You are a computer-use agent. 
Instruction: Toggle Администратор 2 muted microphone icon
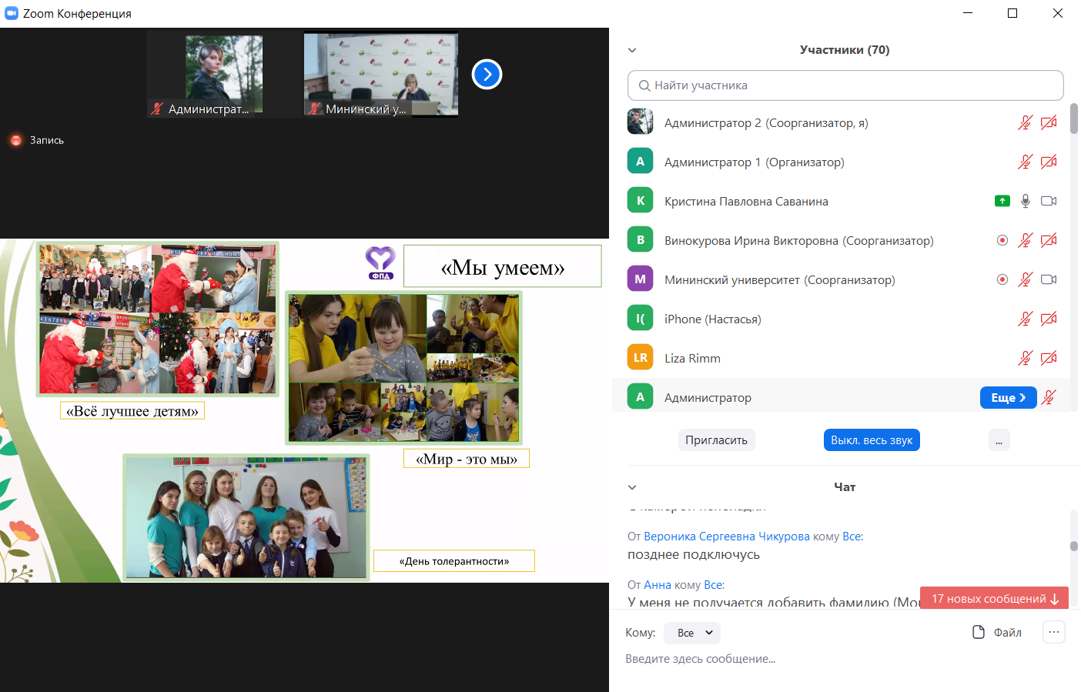coord(1025,122)
